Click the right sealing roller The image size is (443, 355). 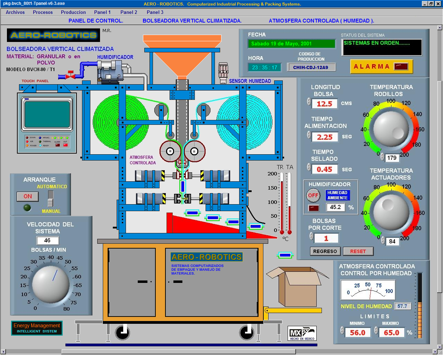[195, 151]
